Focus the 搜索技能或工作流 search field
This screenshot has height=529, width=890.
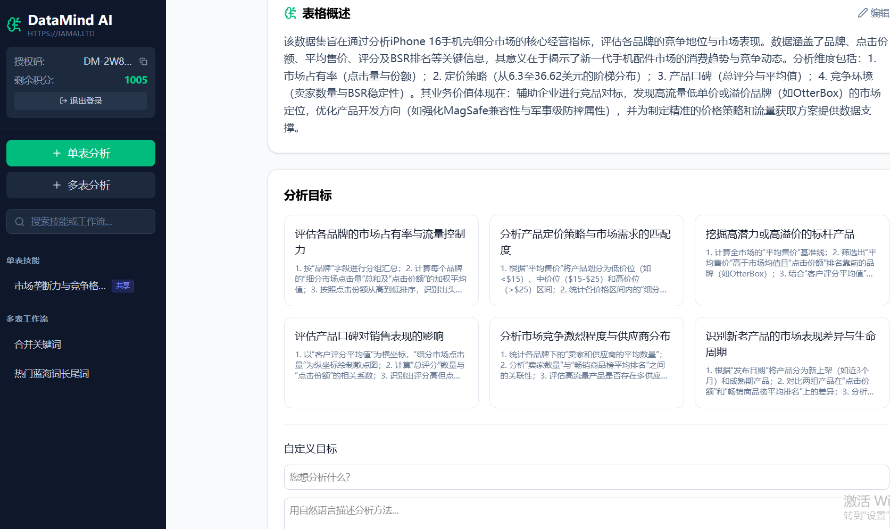(88, 222)
